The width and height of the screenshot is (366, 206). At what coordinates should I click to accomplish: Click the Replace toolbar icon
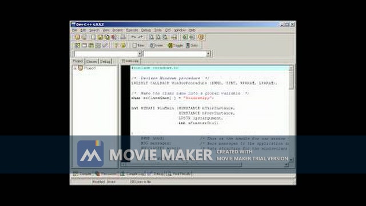(x=158, y=37)
